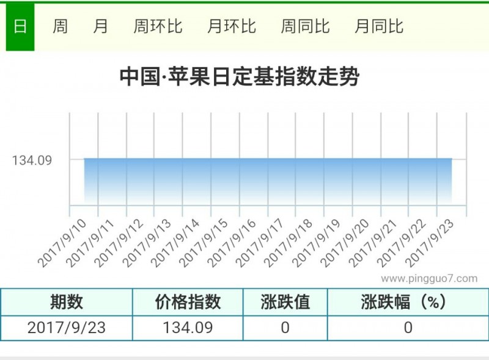Click the 期数 column header

[67, 302]
